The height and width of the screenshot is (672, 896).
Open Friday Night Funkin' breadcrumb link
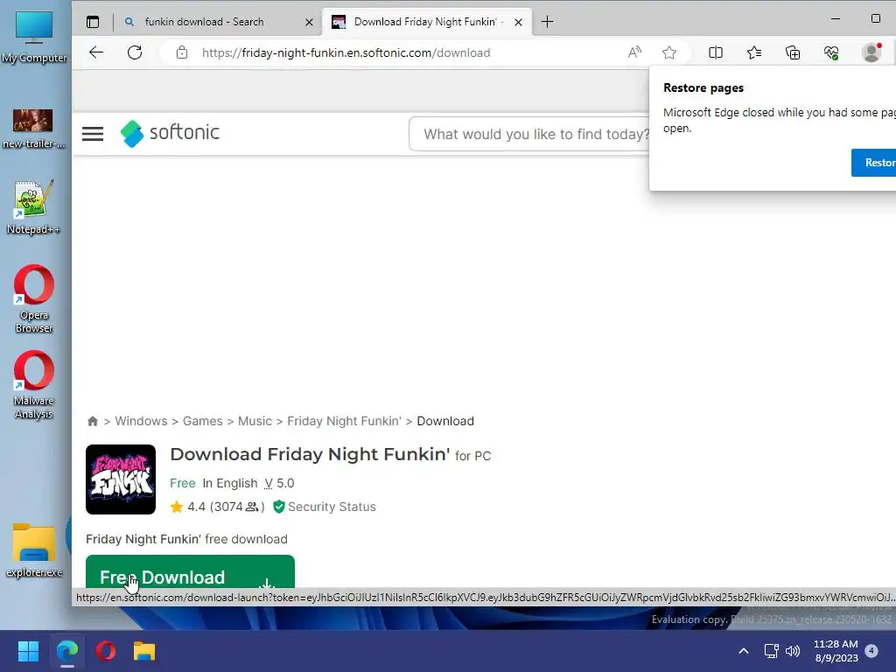coord(344,421)
